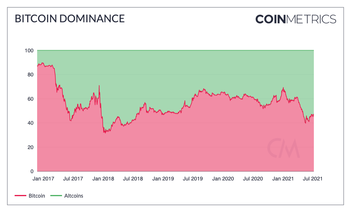
Task: Select the Jan 2021 x-axis label
Action: (x=283, y=178)
